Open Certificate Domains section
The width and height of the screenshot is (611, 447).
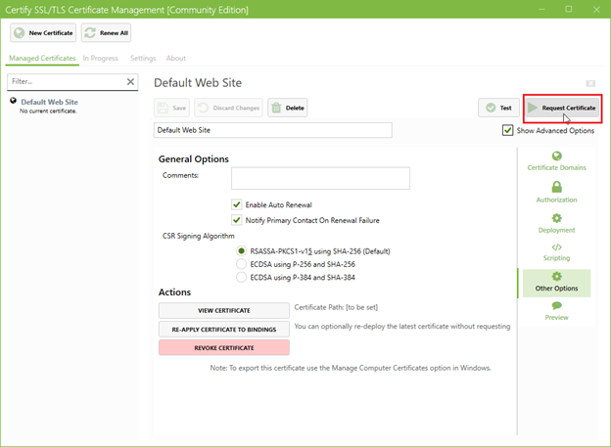pyautogui.click(x=556, y=161)
